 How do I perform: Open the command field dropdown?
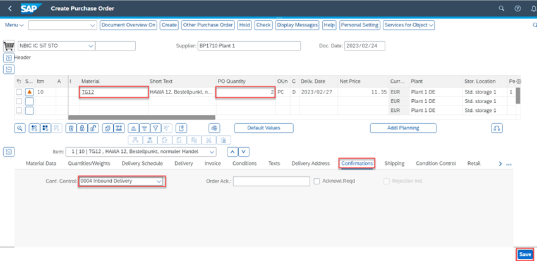pos(92,25)
